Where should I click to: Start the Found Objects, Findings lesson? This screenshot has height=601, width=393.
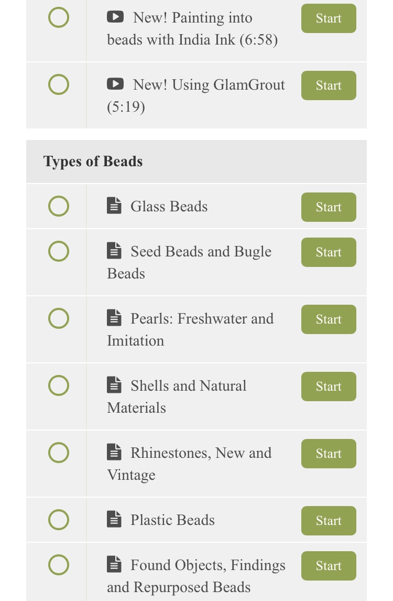[x=329, y=566]
